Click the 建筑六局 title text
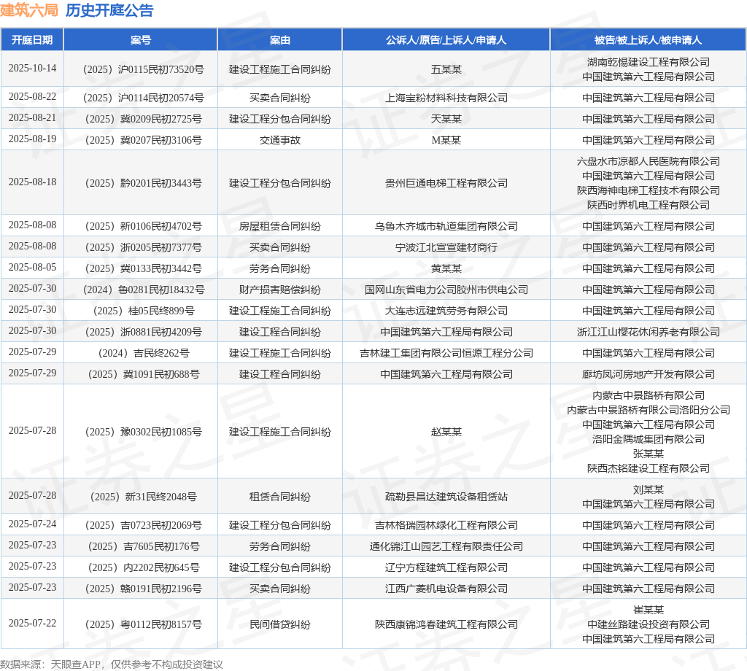The height and width of the screenshot is (671, 747). point(29,10)
